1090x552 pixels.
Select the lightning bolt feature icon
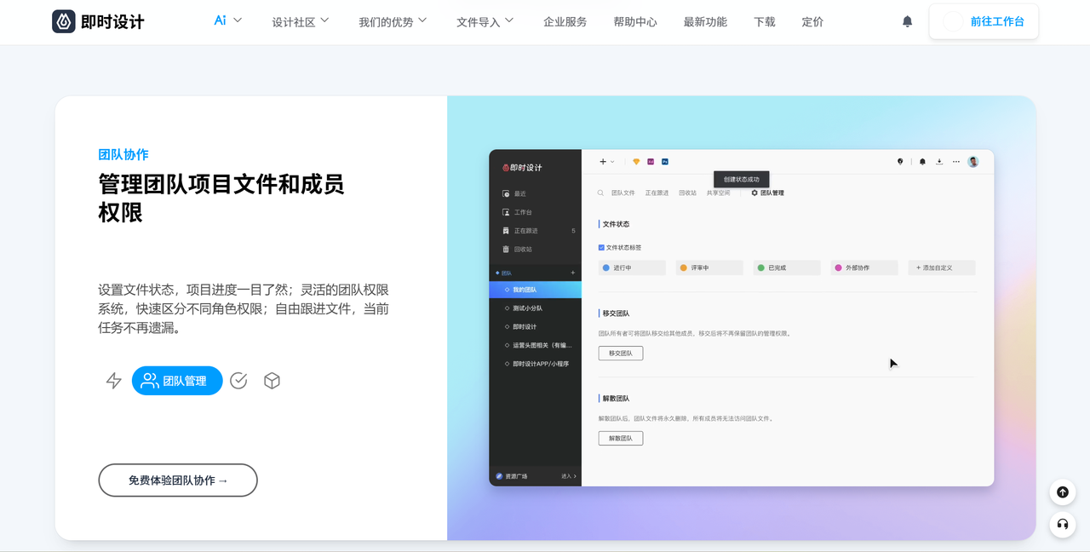[x=114, y=381]
